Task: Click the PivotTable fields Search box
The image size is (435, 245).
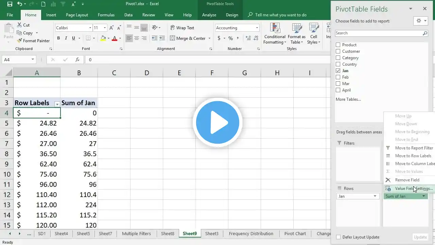Action: click(378, 33)
